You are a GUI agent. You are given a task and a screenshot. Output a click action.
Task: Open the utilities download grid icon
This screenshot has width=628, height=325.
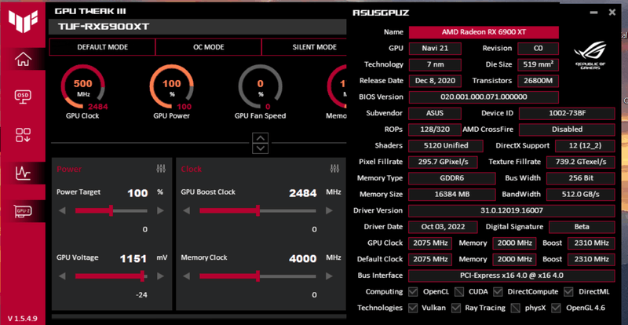point(24,135)
